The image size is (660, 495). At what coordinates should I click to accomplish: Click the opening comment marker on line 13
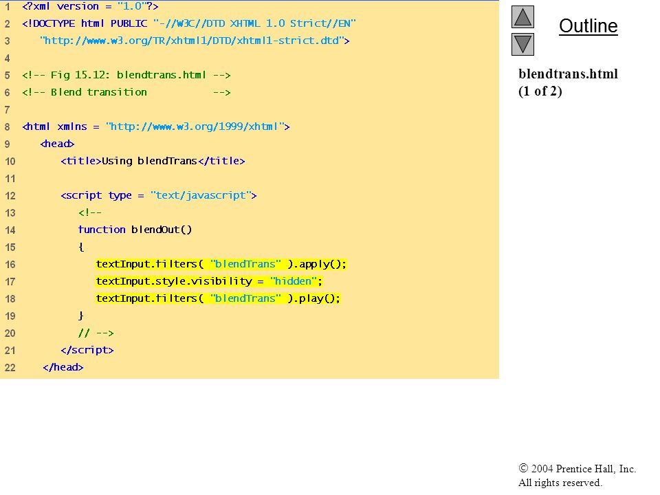point(89,212)
